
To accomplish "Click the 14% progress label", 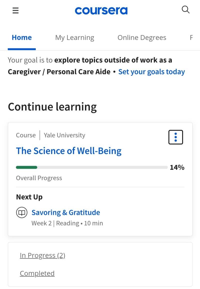I will pyautogui.click(x=177, y=167).
